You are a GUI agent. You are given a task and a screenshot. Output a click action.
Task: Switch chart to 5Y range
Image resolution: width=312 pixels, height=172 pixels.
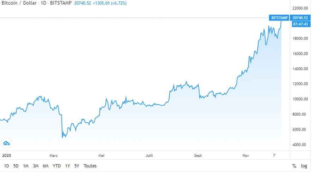pos(77,166)
